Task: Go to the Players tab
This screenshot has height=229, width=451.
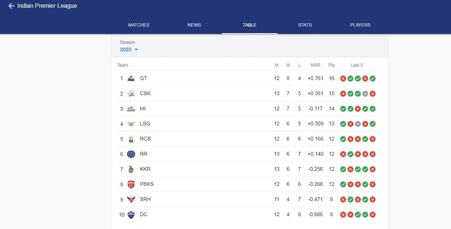Action: tap(360, 25)
